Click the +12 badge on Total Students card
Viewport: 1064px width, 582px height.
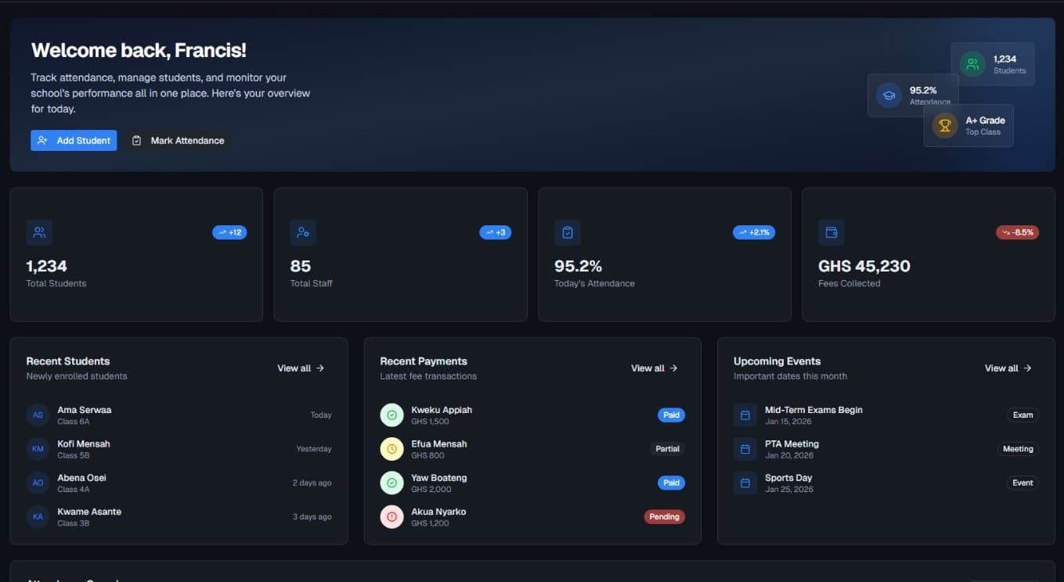click(229, 232)
